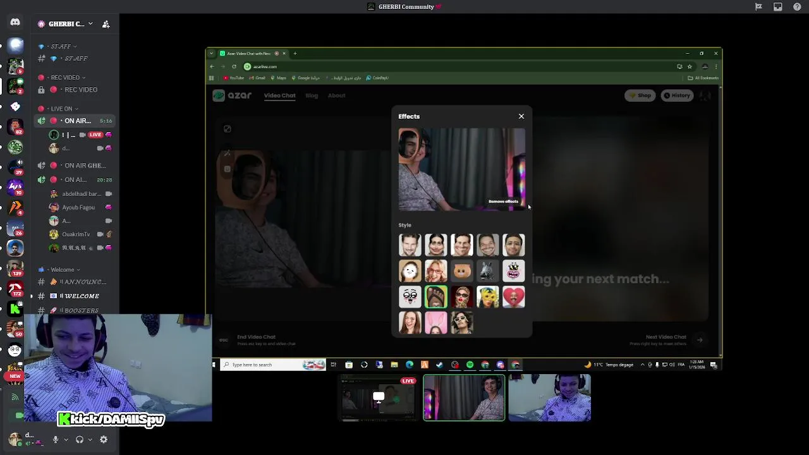The image size is (809, 455).
Task: Select user Ayoub Fagou in voice channel
Action: point(81,207)
